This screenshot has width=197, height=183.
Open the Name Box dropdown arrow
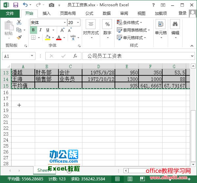pyautogui.click(x=32, y=56)
